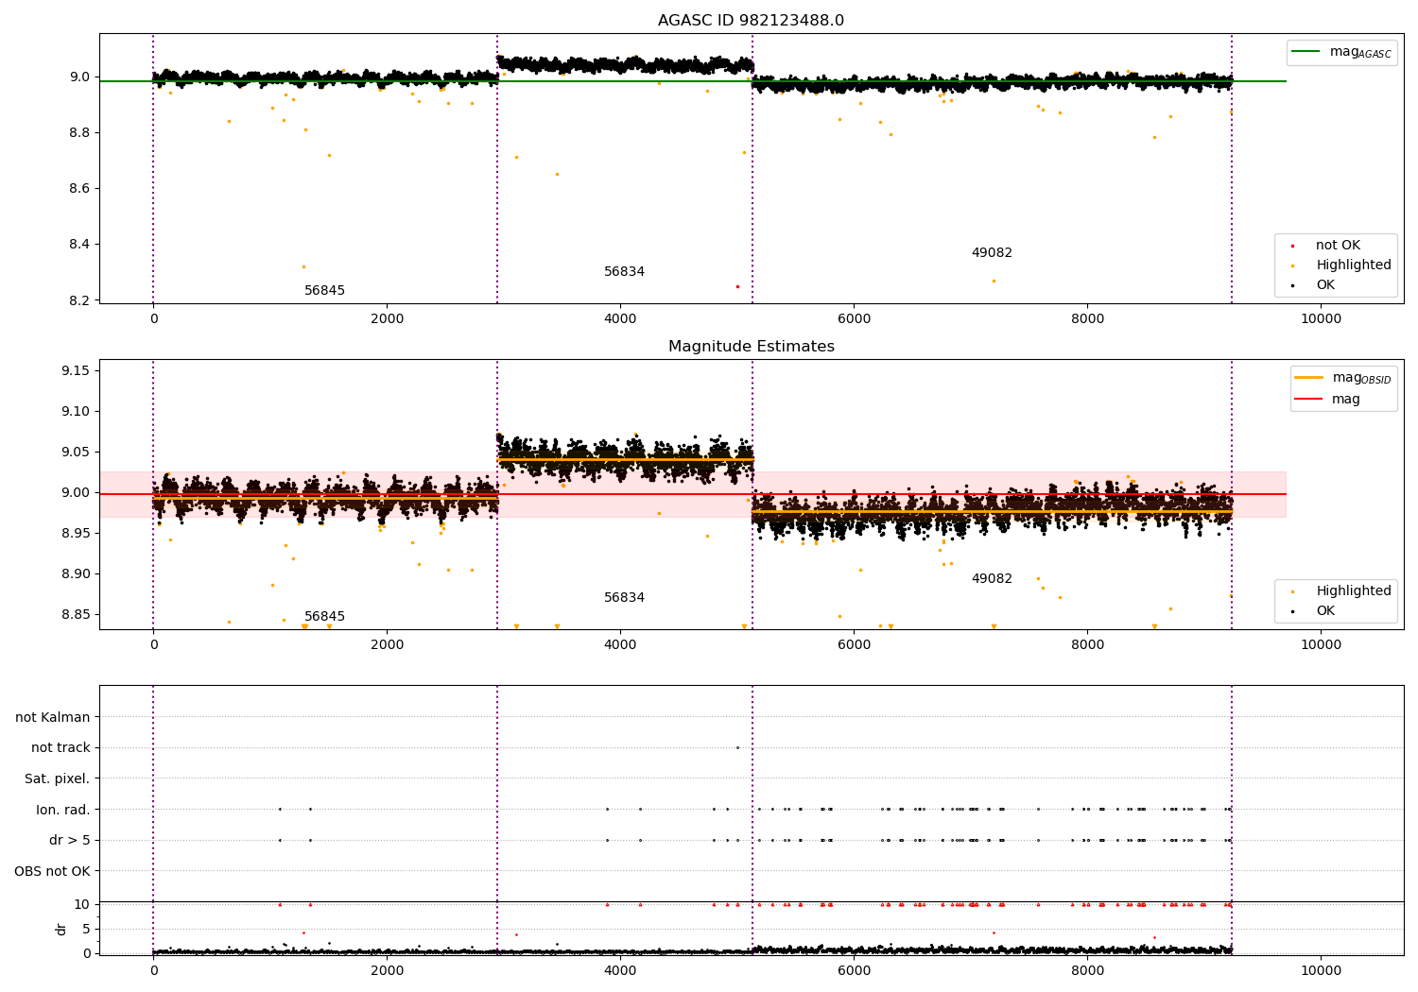
Task: Click the 'dr' y-axis label
Action: point(61,930)
